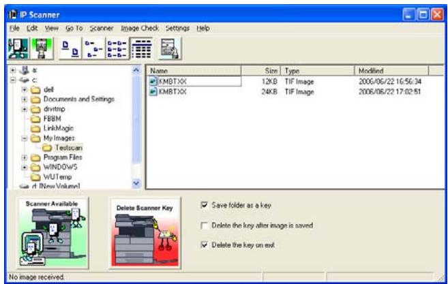
Task: Collapse the My Images folder
Action: 25,138
